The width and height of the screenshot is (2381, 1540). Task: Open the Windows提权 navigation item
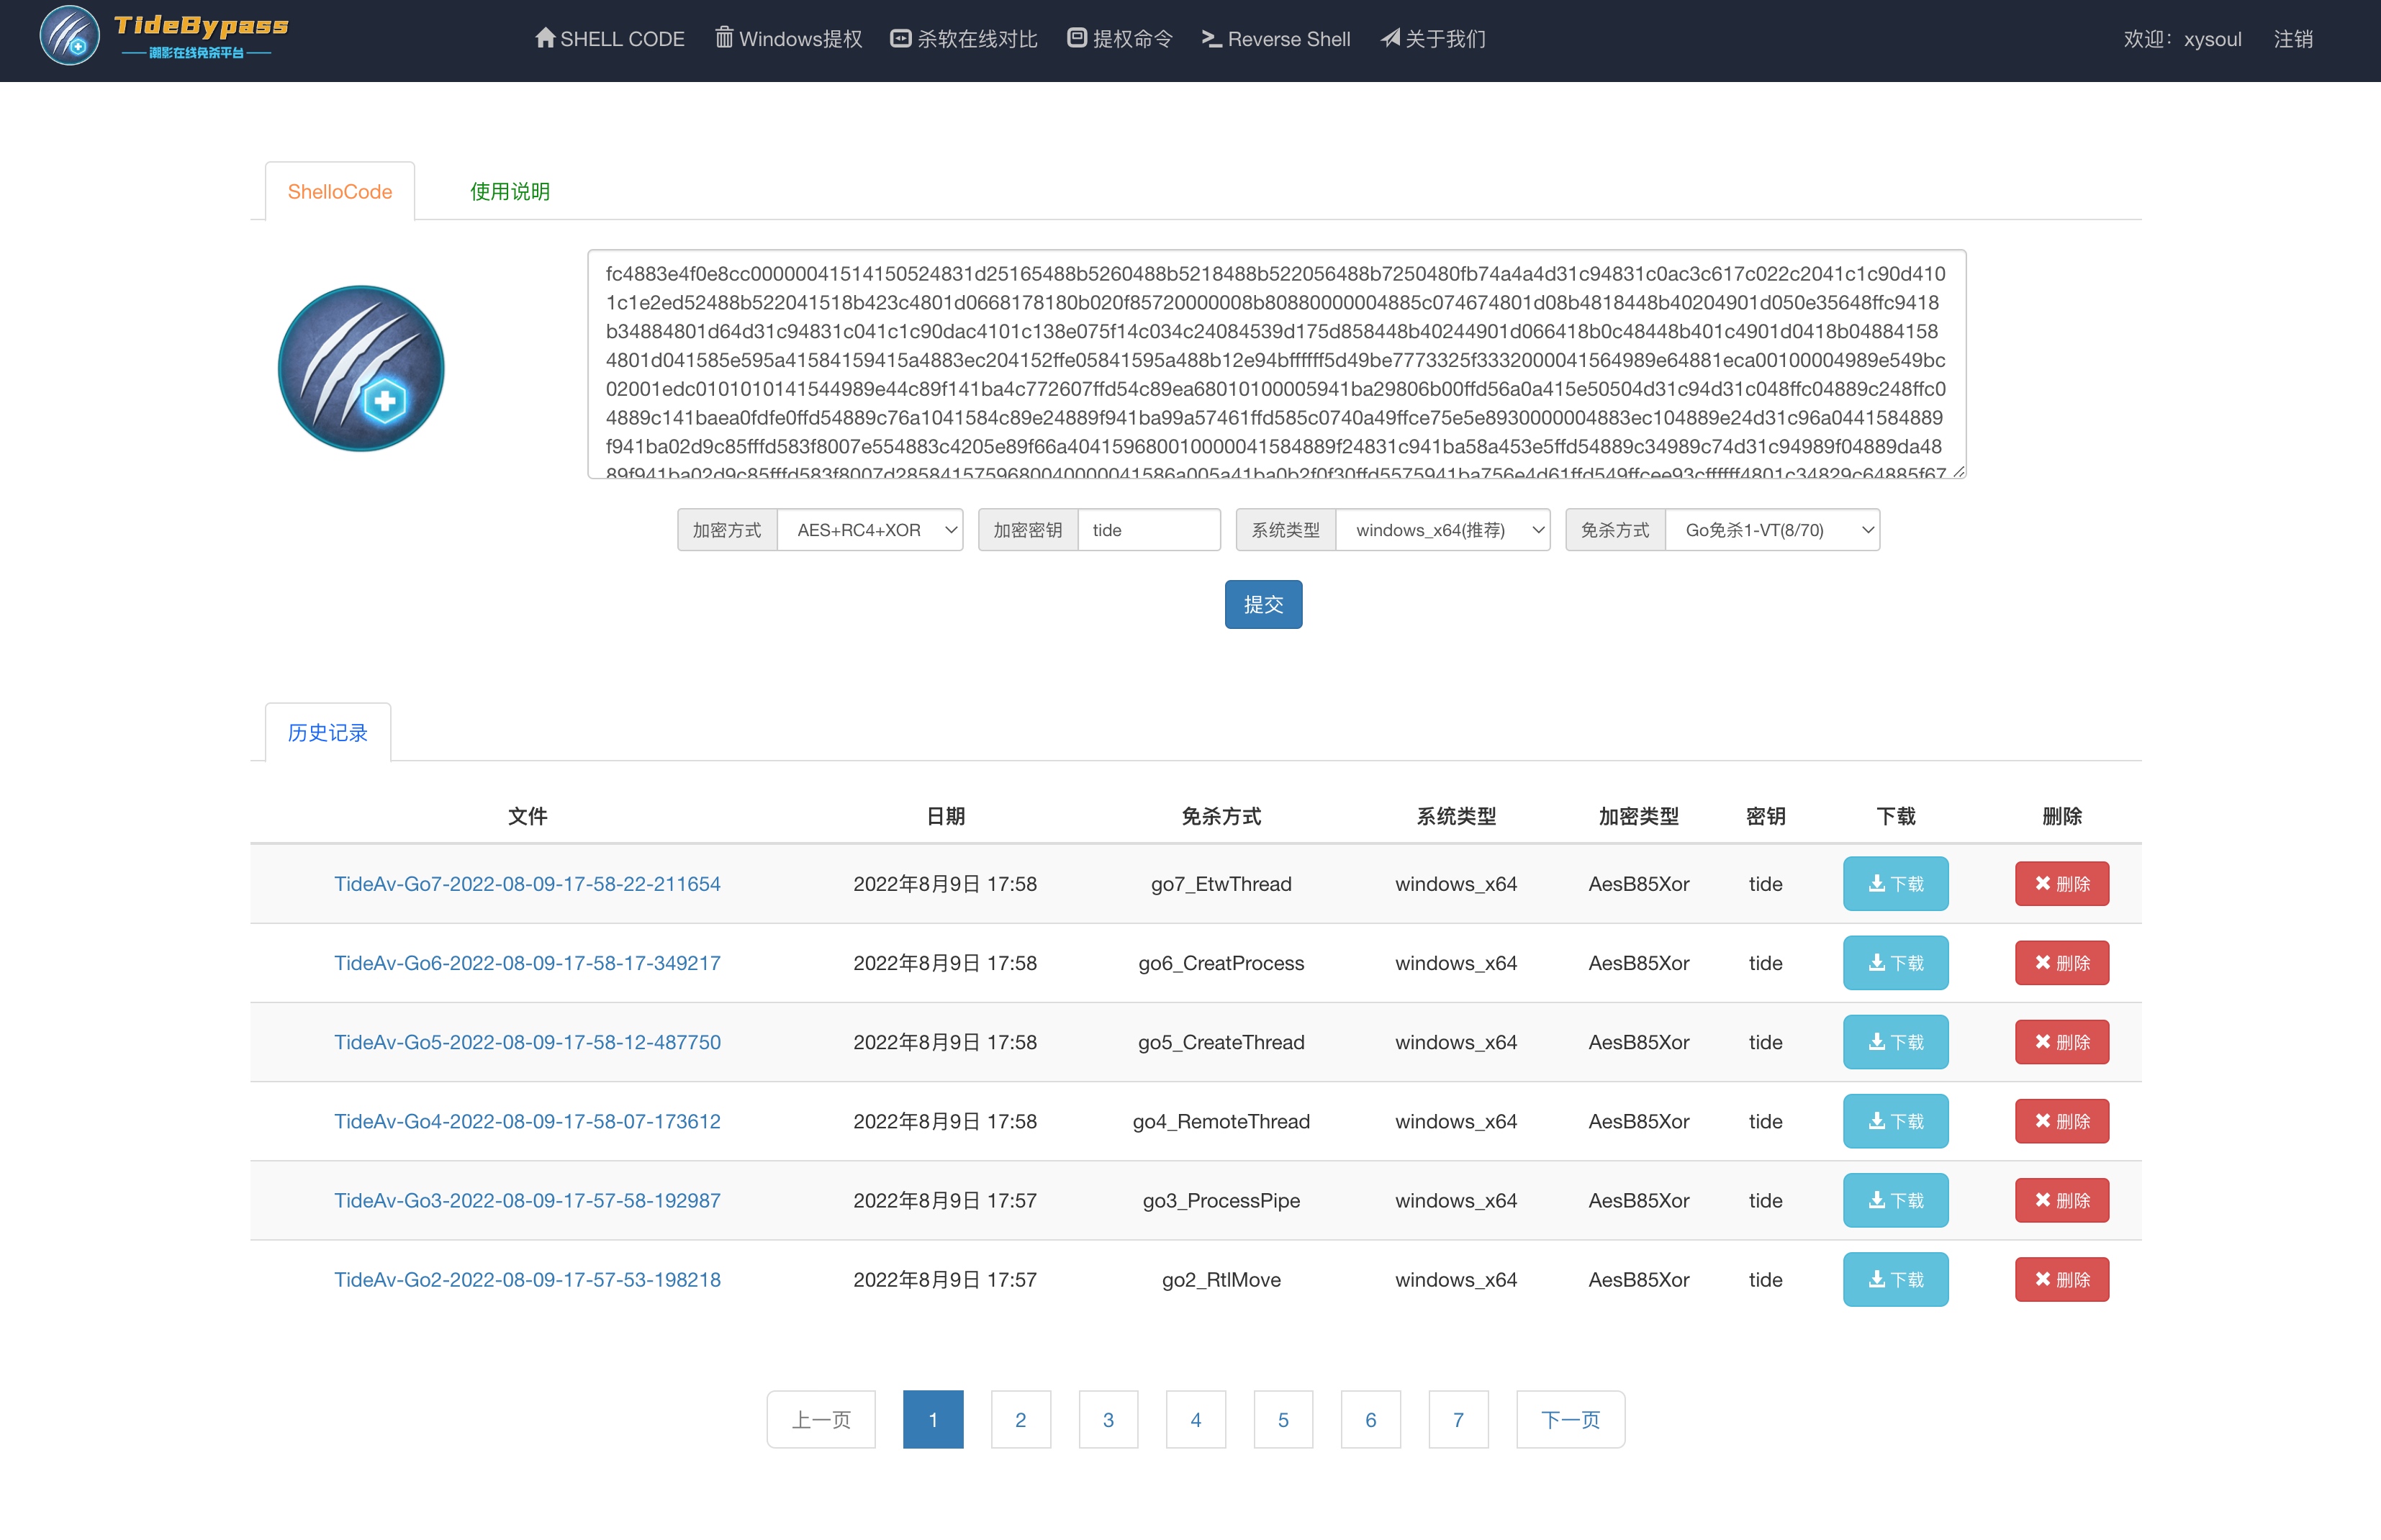(x=789, y=39)
